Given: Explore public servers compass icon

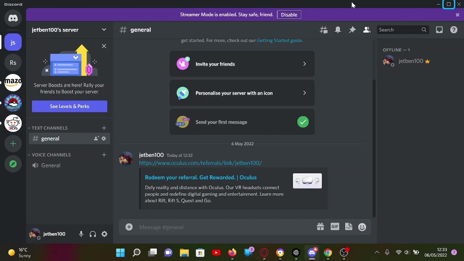Looking at the screenshot, I should pyautogui.click(x=13, y=164).
